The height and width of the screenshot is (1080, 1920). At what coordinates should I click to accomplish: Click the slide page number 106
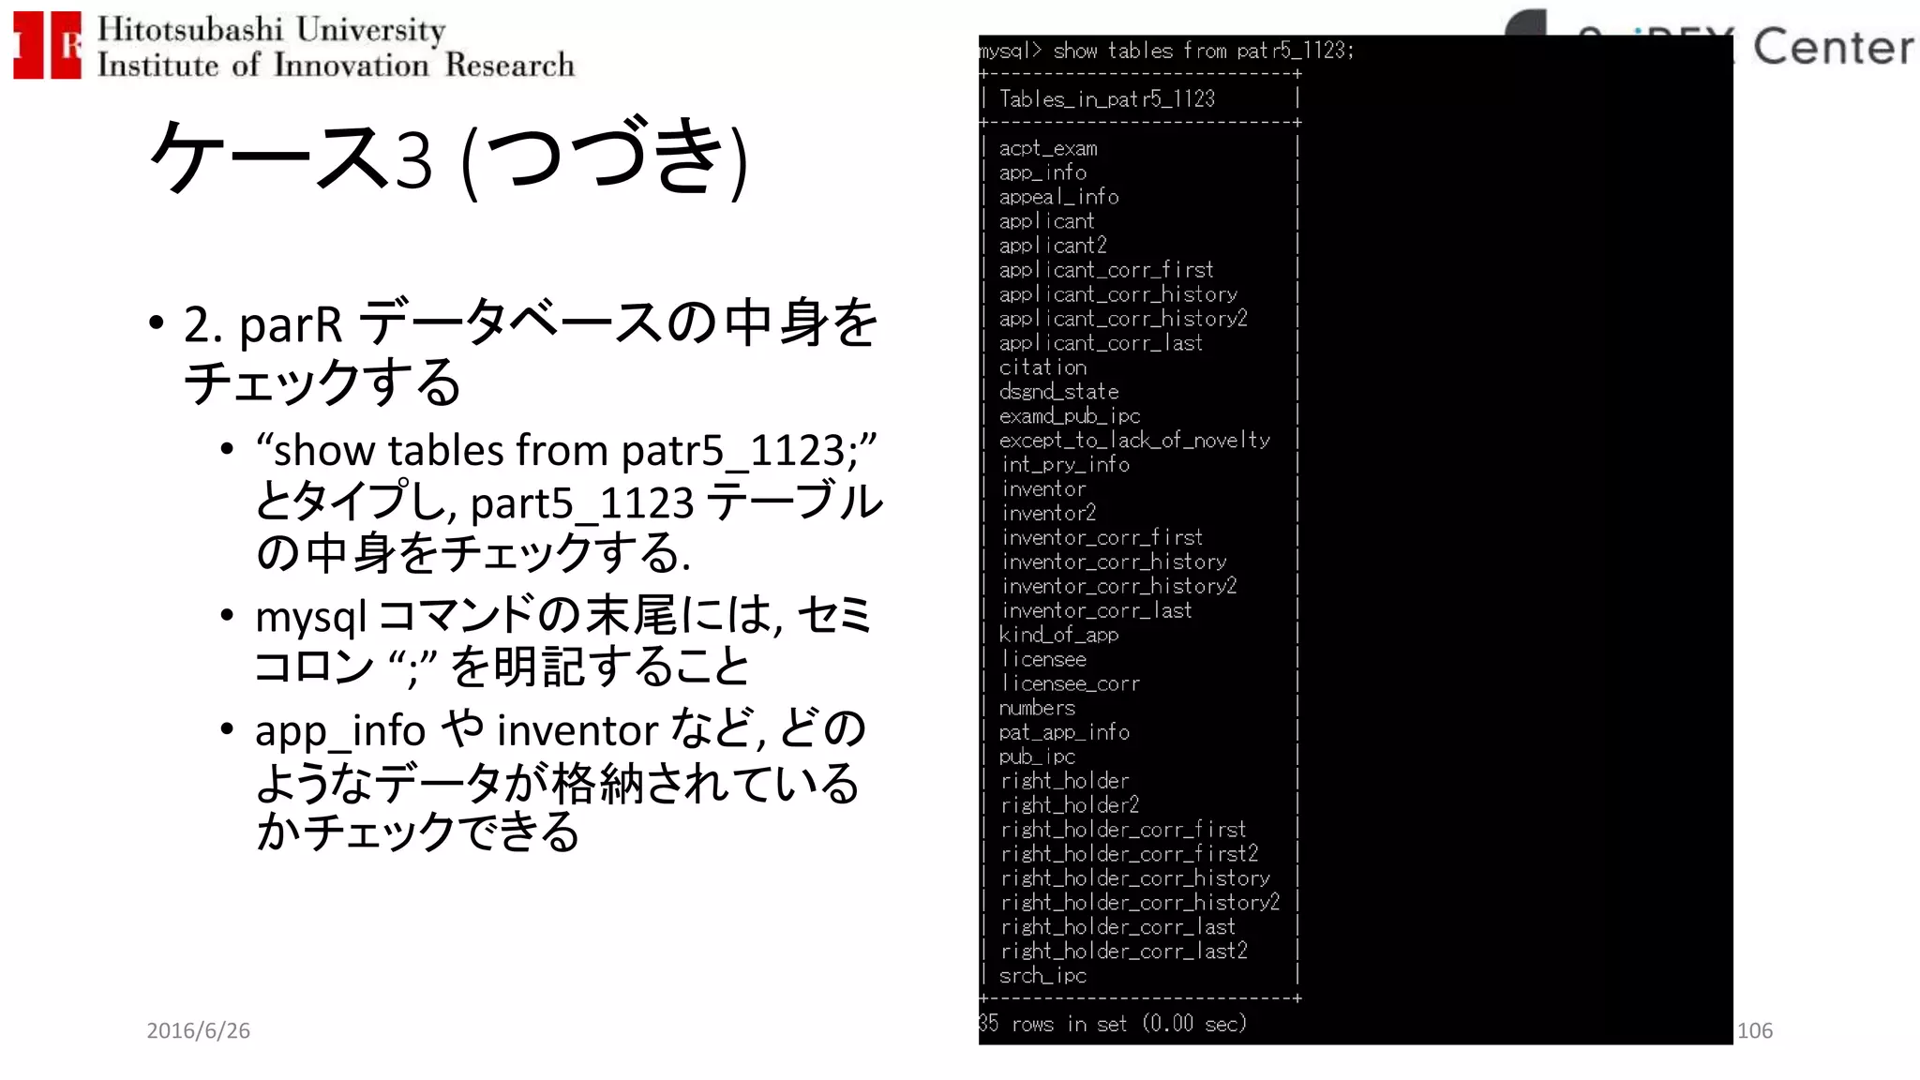click(x=1755, y=1031)
